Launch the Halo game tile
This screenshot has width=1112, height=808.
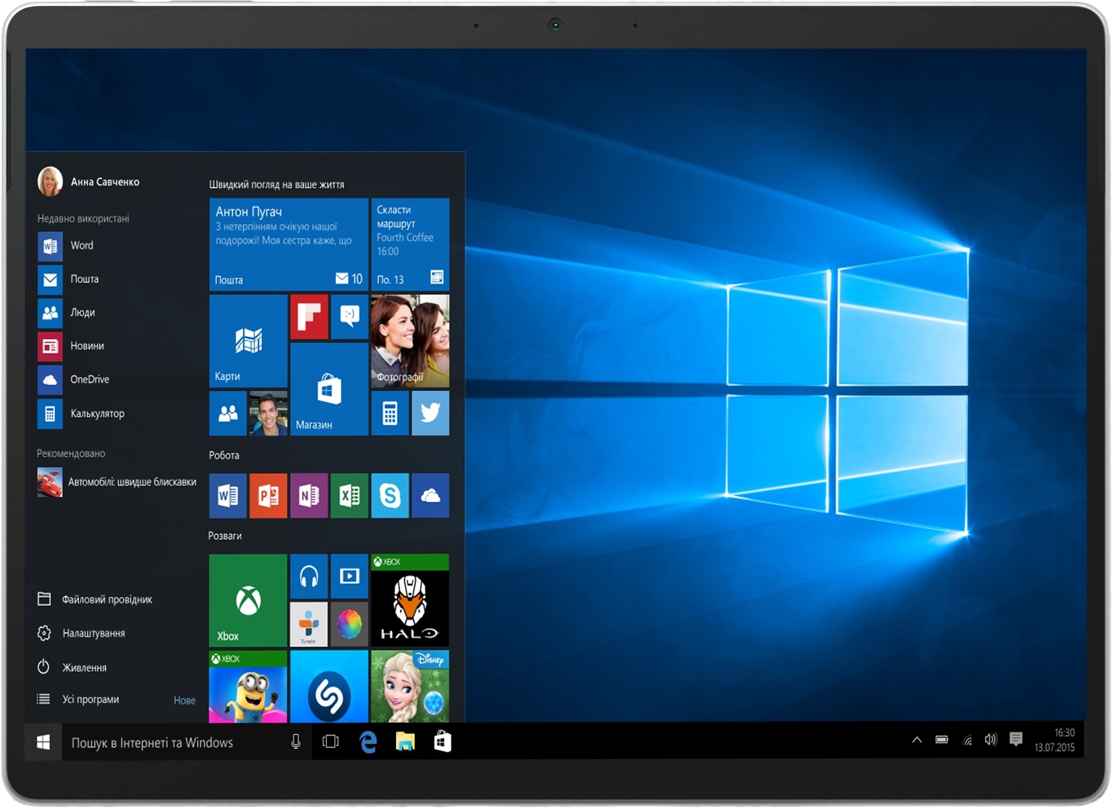point(410,600)
